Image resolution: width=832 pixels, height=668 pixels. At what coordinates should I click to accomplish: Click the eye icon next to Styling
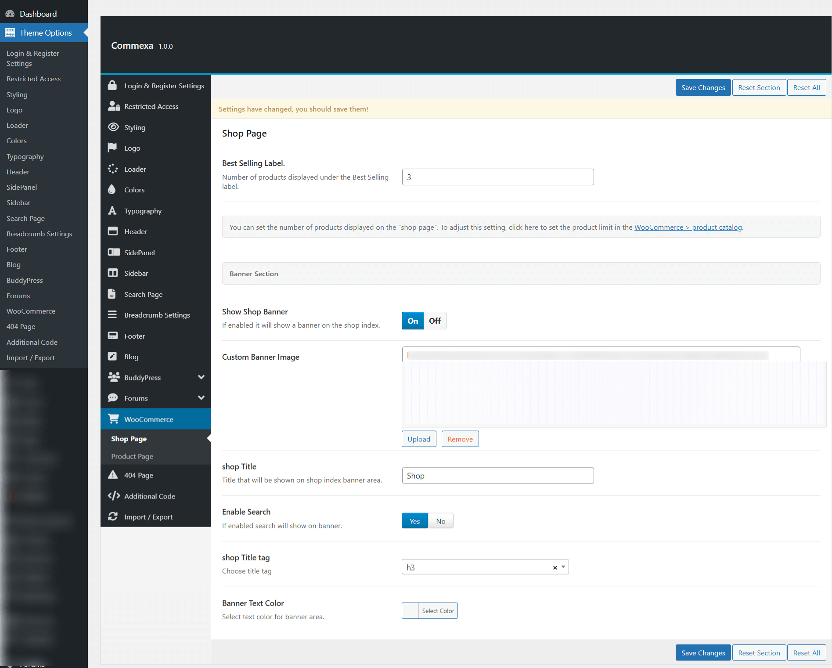113,127
